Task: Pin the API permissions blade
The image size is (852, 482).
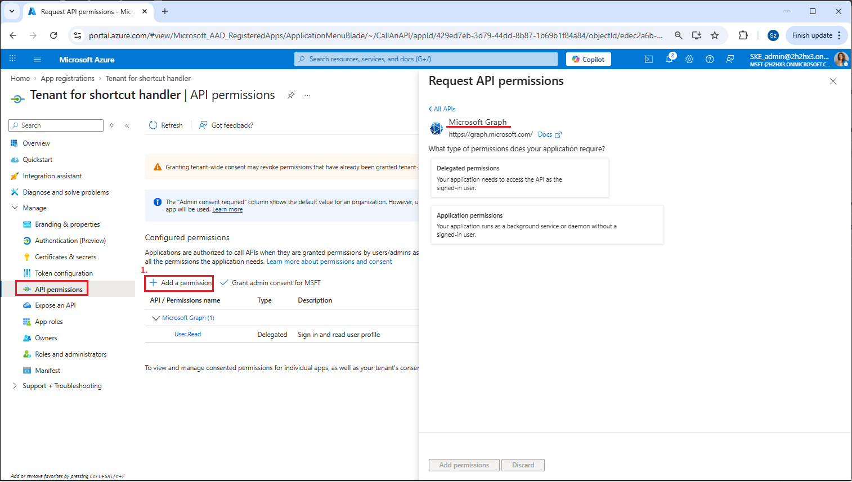Action: pyautogui.click(x=291, y=95)
